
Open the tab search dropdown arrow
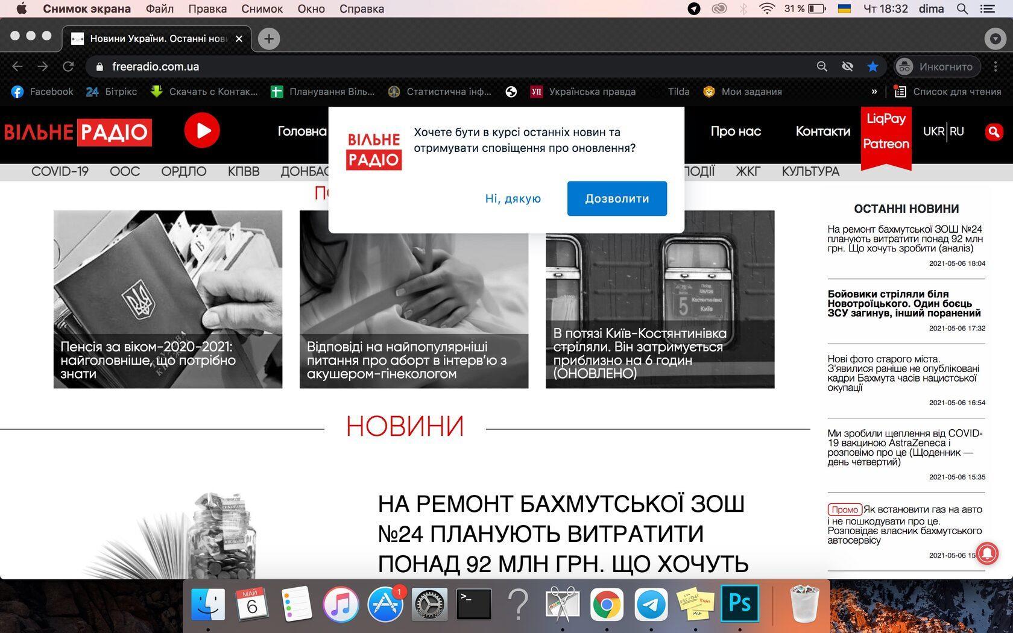pyautogui.click(x=995, y=39)
